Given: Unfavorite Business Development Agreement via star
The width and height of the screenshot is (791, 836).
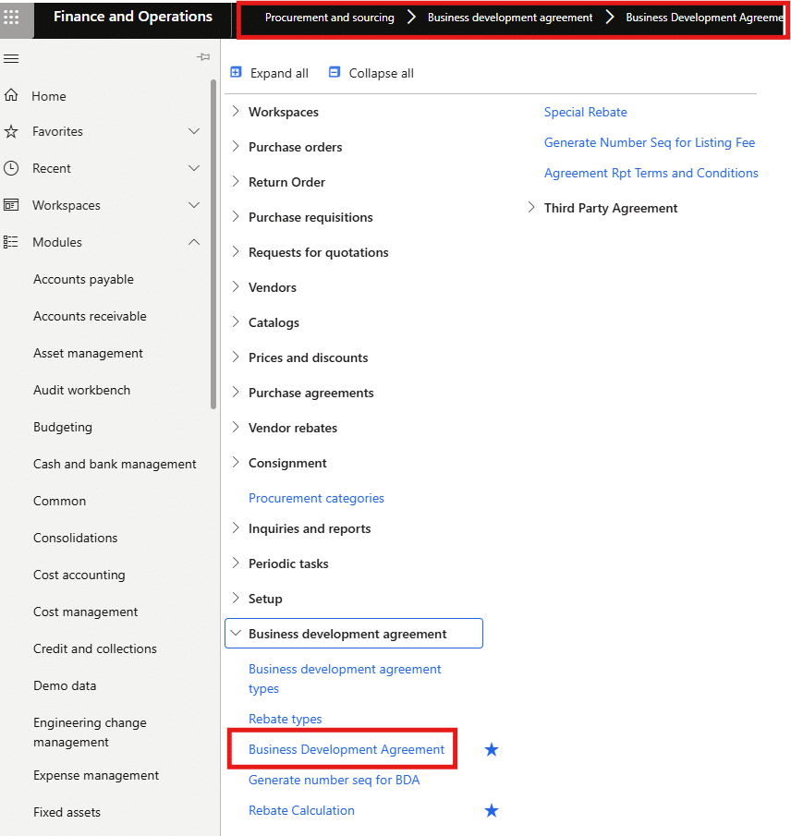Looking at the screenshot, I should coord(492,749).
